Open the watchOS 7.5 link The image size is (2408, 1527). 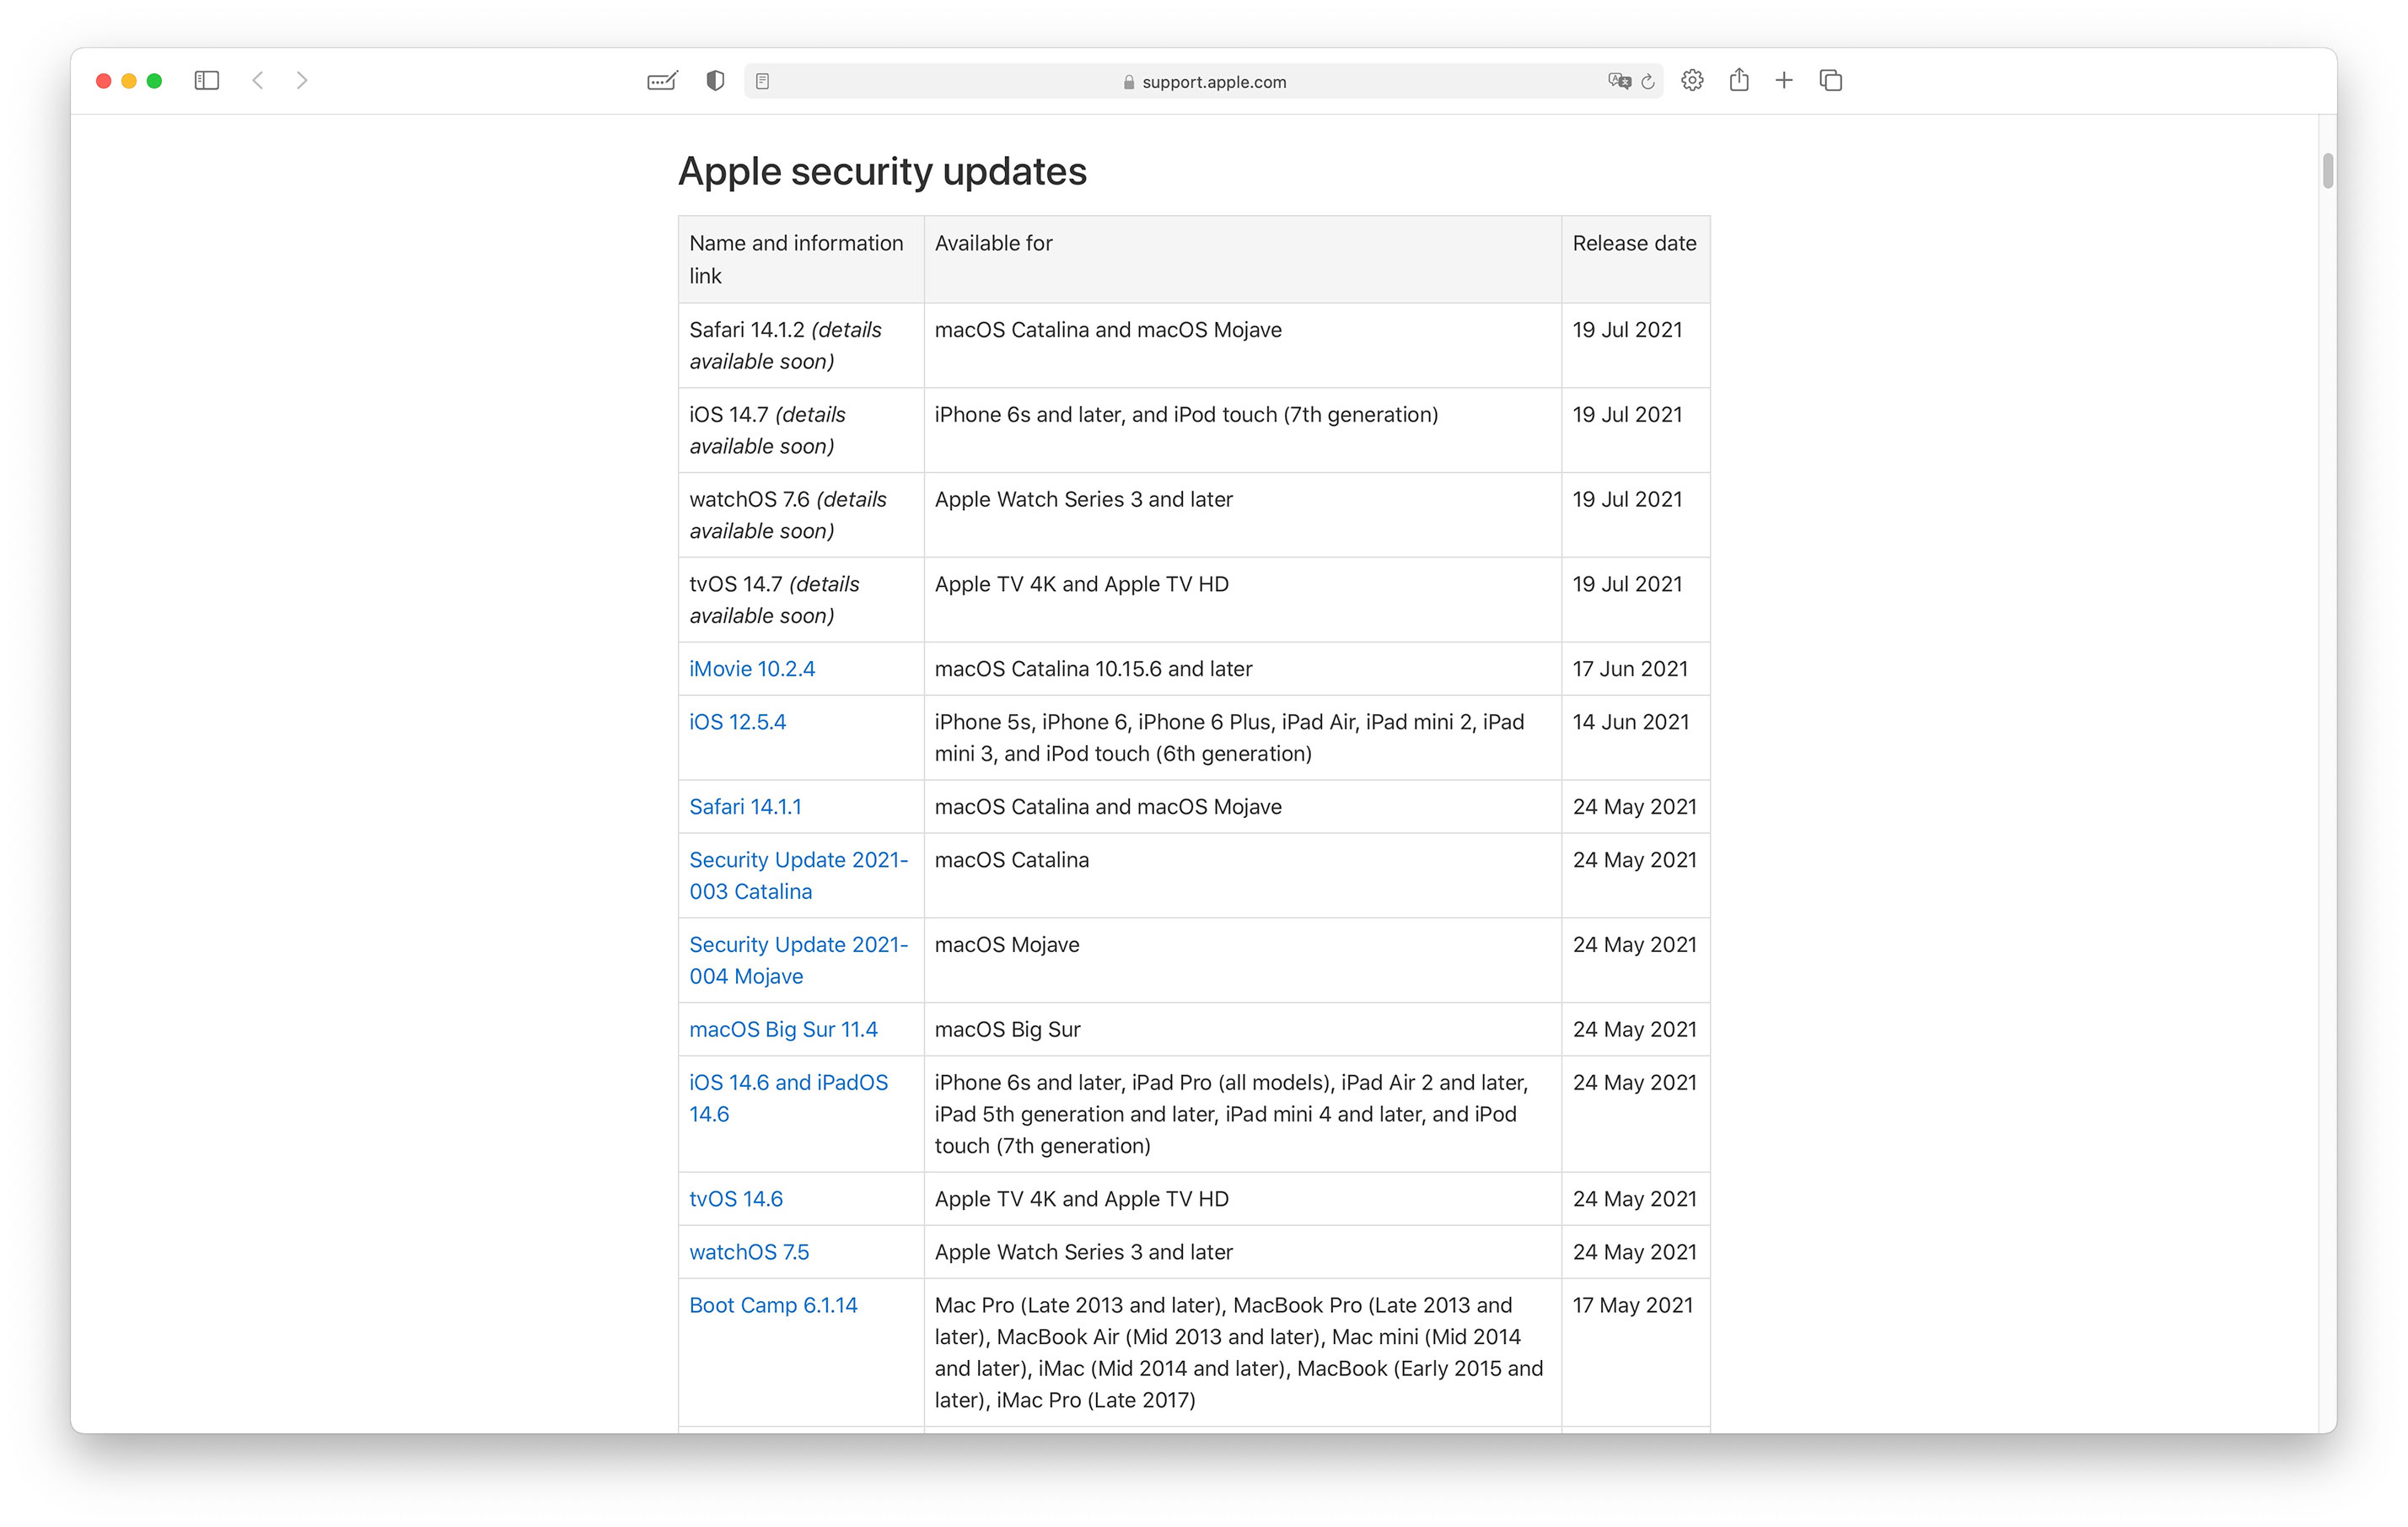[x=749, y=1252]
